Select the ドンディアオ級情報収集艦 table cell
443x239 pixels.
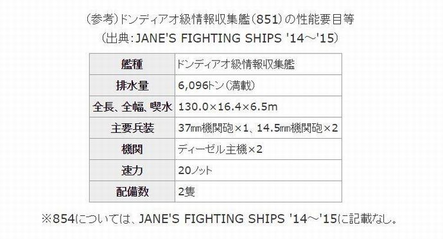point(258,64)
